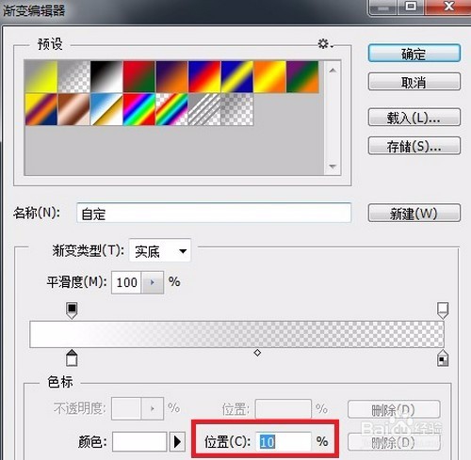Choose the violet-green-orange gradient preset
This screenshot has width=471, height=460.
click(302, 77)
